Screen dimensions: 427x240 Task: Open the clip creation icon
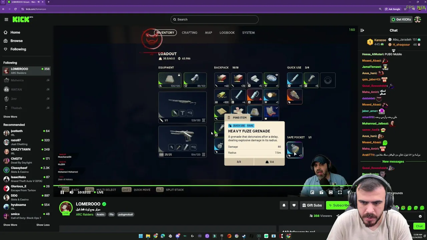click(x=321, y=192)
